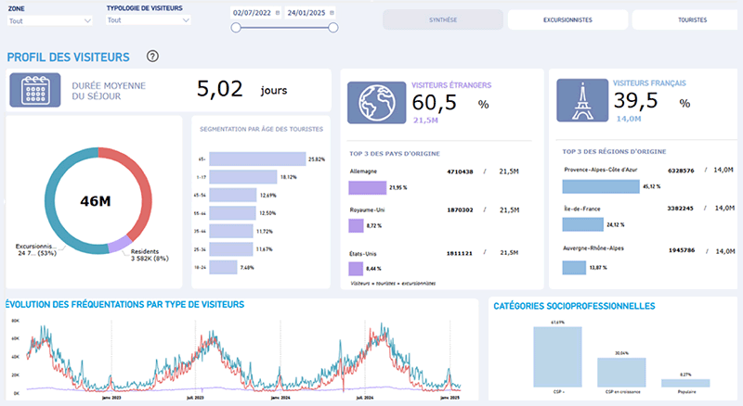Click the PROFIL DES VISITEURS heading
This screenshot has height=406, width=743.
[x=68, y=57]
